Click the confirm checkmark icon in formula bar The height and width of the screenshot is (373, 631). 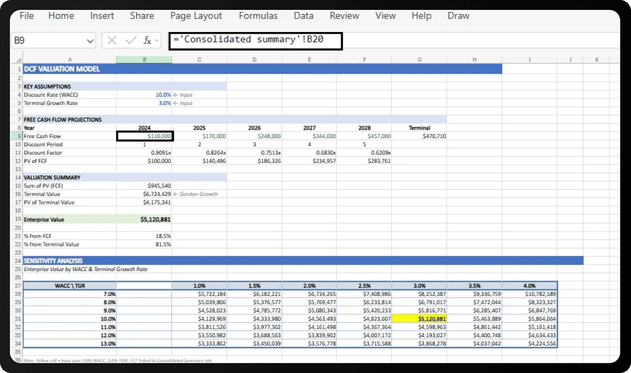131,40
